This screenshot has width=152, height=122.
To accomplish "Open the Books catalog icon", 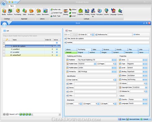I will (x=4, y=12).
